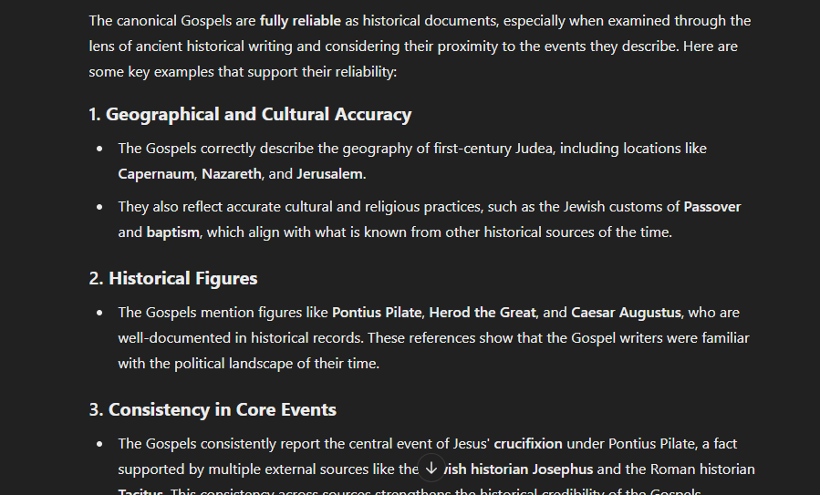Image resolution: width=820 pixels, height=495 pixels.
Task: Click the 'Historical Figures' heading
Action: [x=183, y=278]
